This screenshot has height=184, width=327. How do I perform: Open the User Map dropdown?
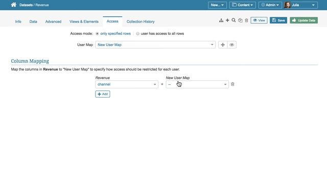(x=155, y=45)
